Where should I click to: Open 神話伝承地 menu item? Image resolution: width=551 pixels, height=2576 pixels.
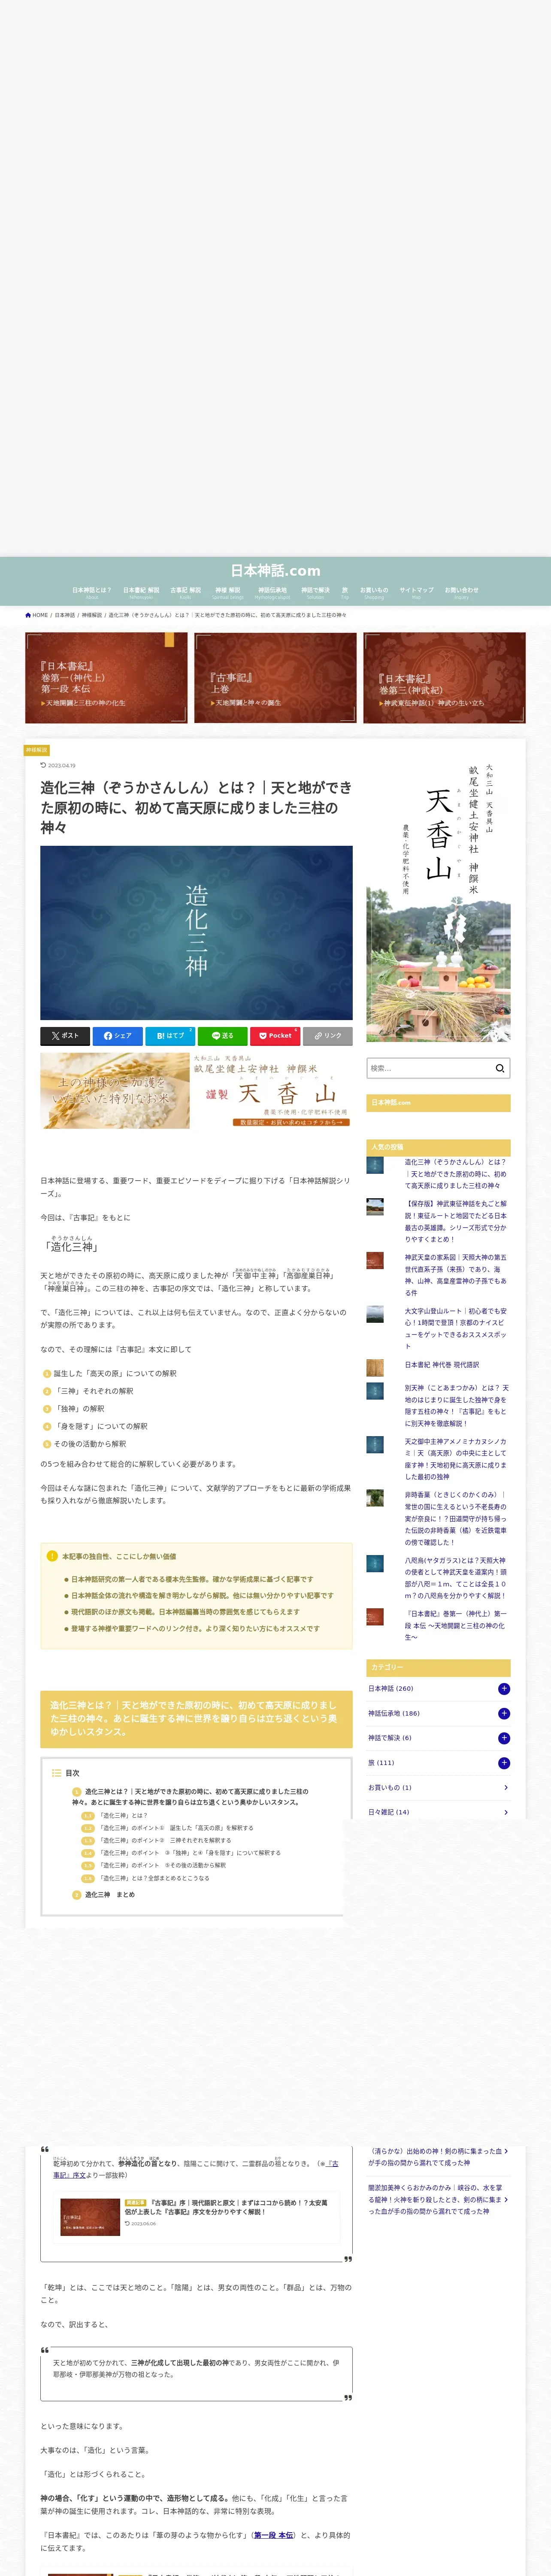(272, 592)
